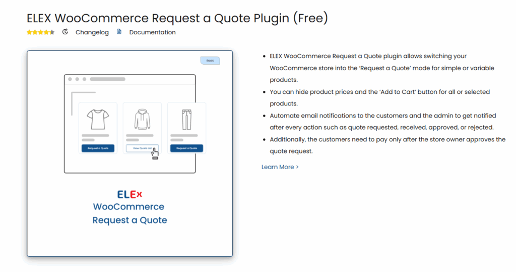The width and height of the screenshot is (516, 272).
Task: Click the T-shirt icon in the illustration
Action: point(98,119)
